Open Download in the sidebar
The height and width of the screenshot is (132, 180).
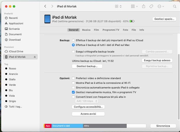point(20,40)
